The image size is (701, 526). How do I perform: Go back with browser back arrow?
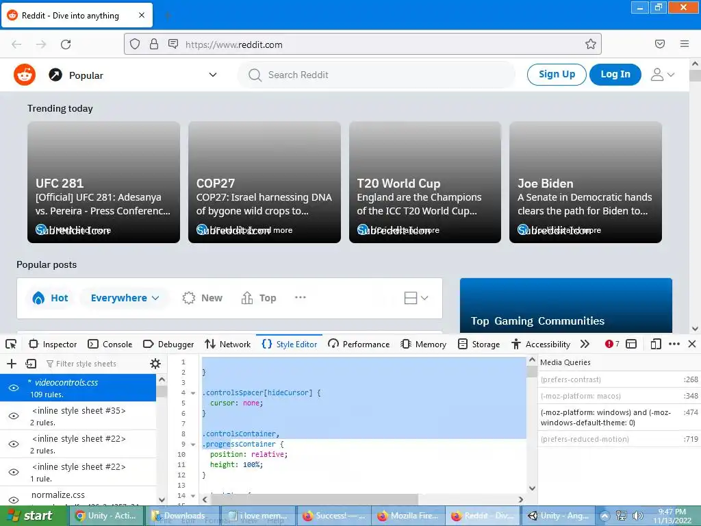[16, 45]
